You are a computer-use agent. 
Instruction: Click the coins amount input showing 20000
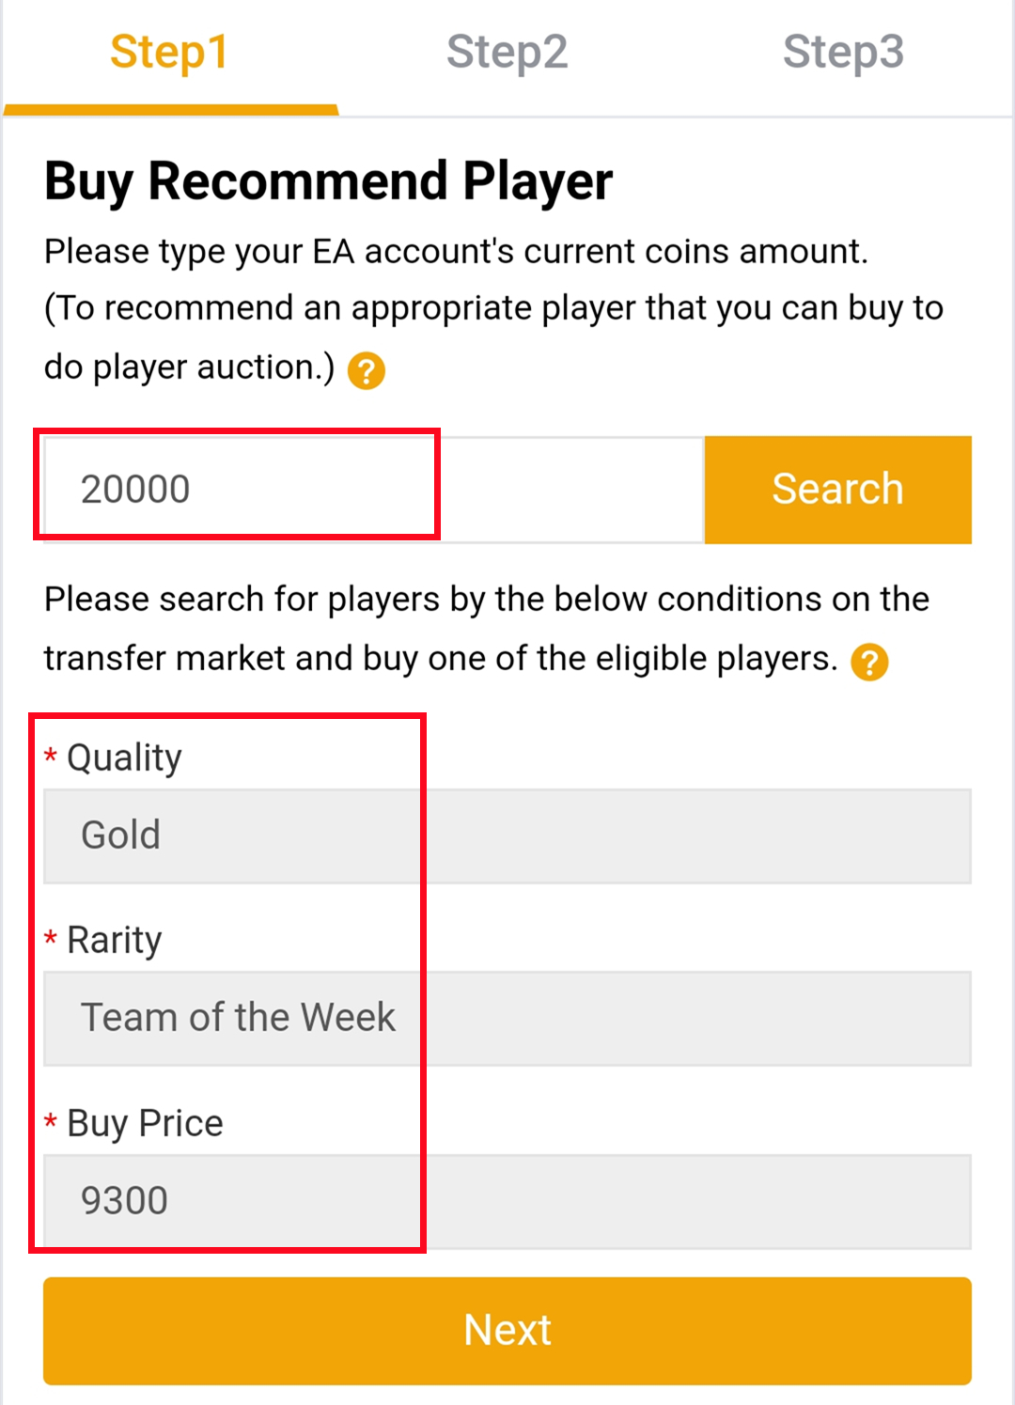235,487
